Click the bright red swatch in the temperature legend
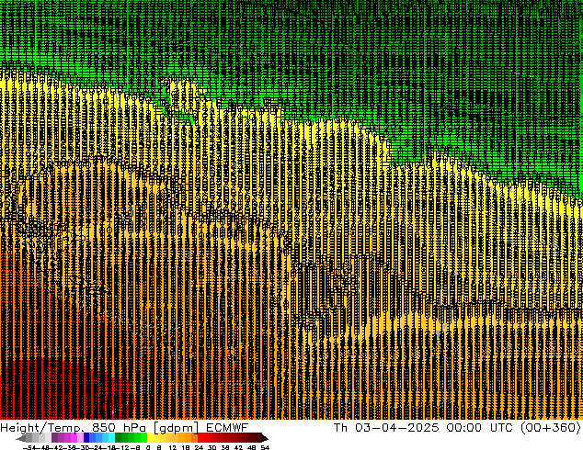 point(200,437)
